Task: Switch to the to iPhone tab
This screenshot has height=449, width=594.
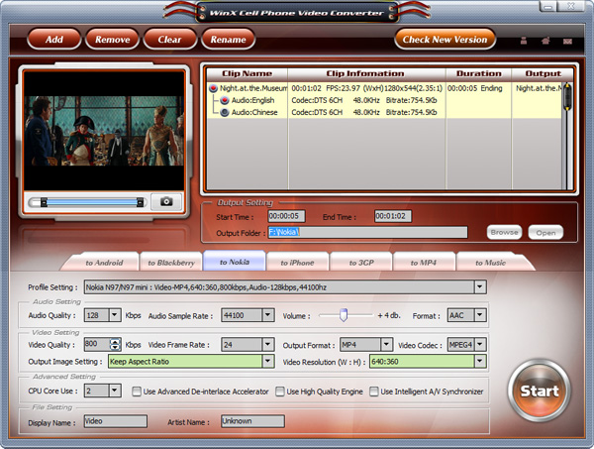Action: 297,263
